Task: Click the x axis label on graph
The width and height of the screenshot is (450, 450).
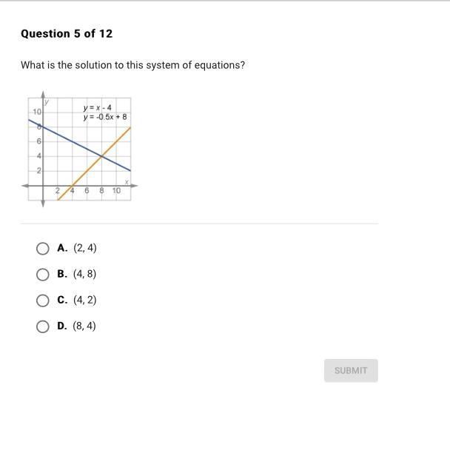Action: pyautogui.click(x=127, y=181)
